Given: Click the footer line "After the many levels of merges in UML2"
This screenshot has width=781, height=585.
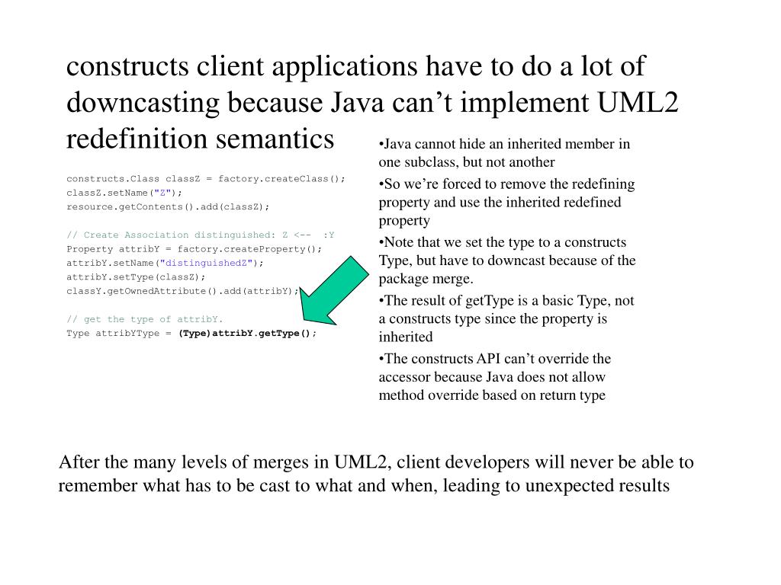Looking at the screenshot, I should click(376, 462).
